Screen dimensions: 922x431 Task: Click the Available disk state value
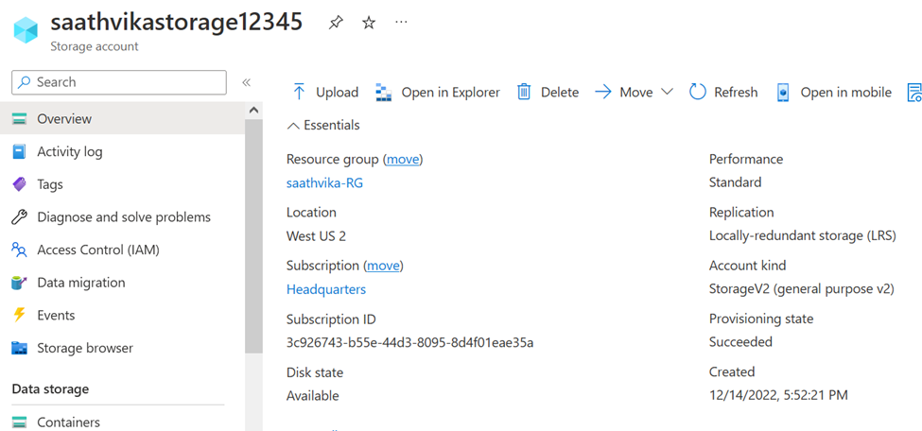[313, 396]
